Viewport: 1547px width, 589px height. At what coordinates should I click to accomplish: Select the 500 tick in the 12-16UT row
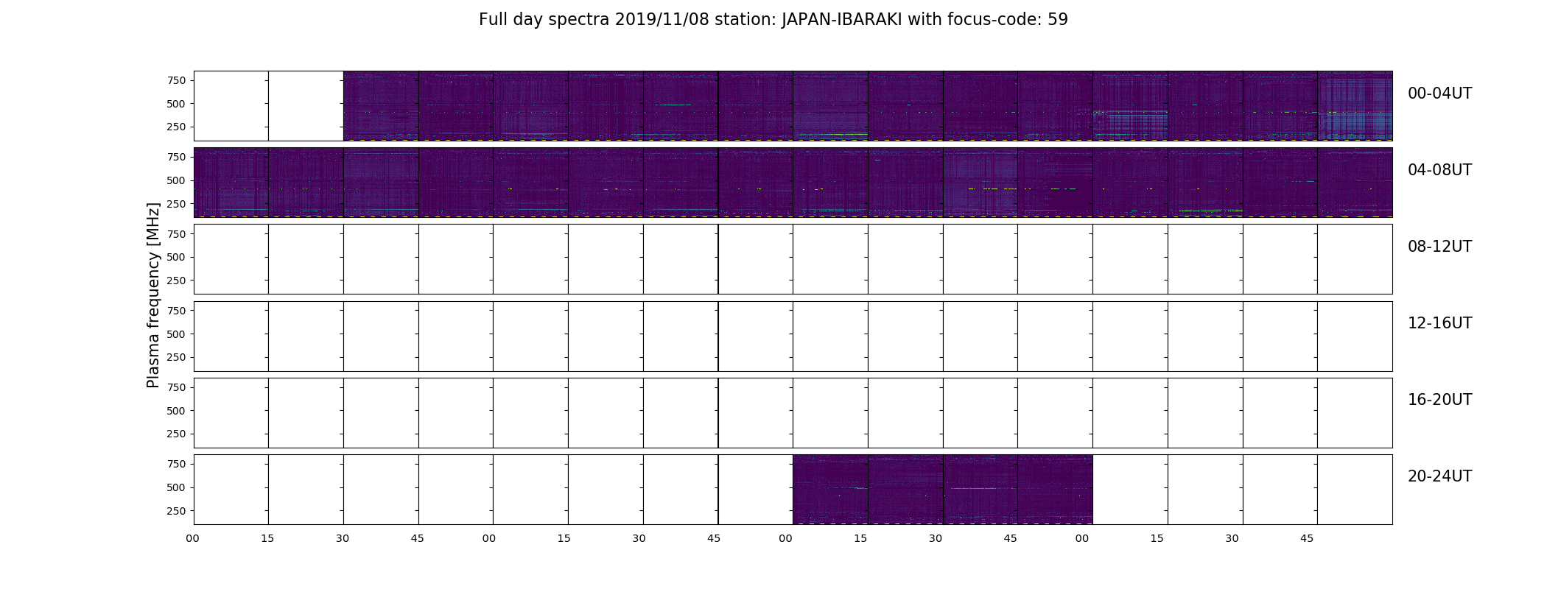coord(176,334)
